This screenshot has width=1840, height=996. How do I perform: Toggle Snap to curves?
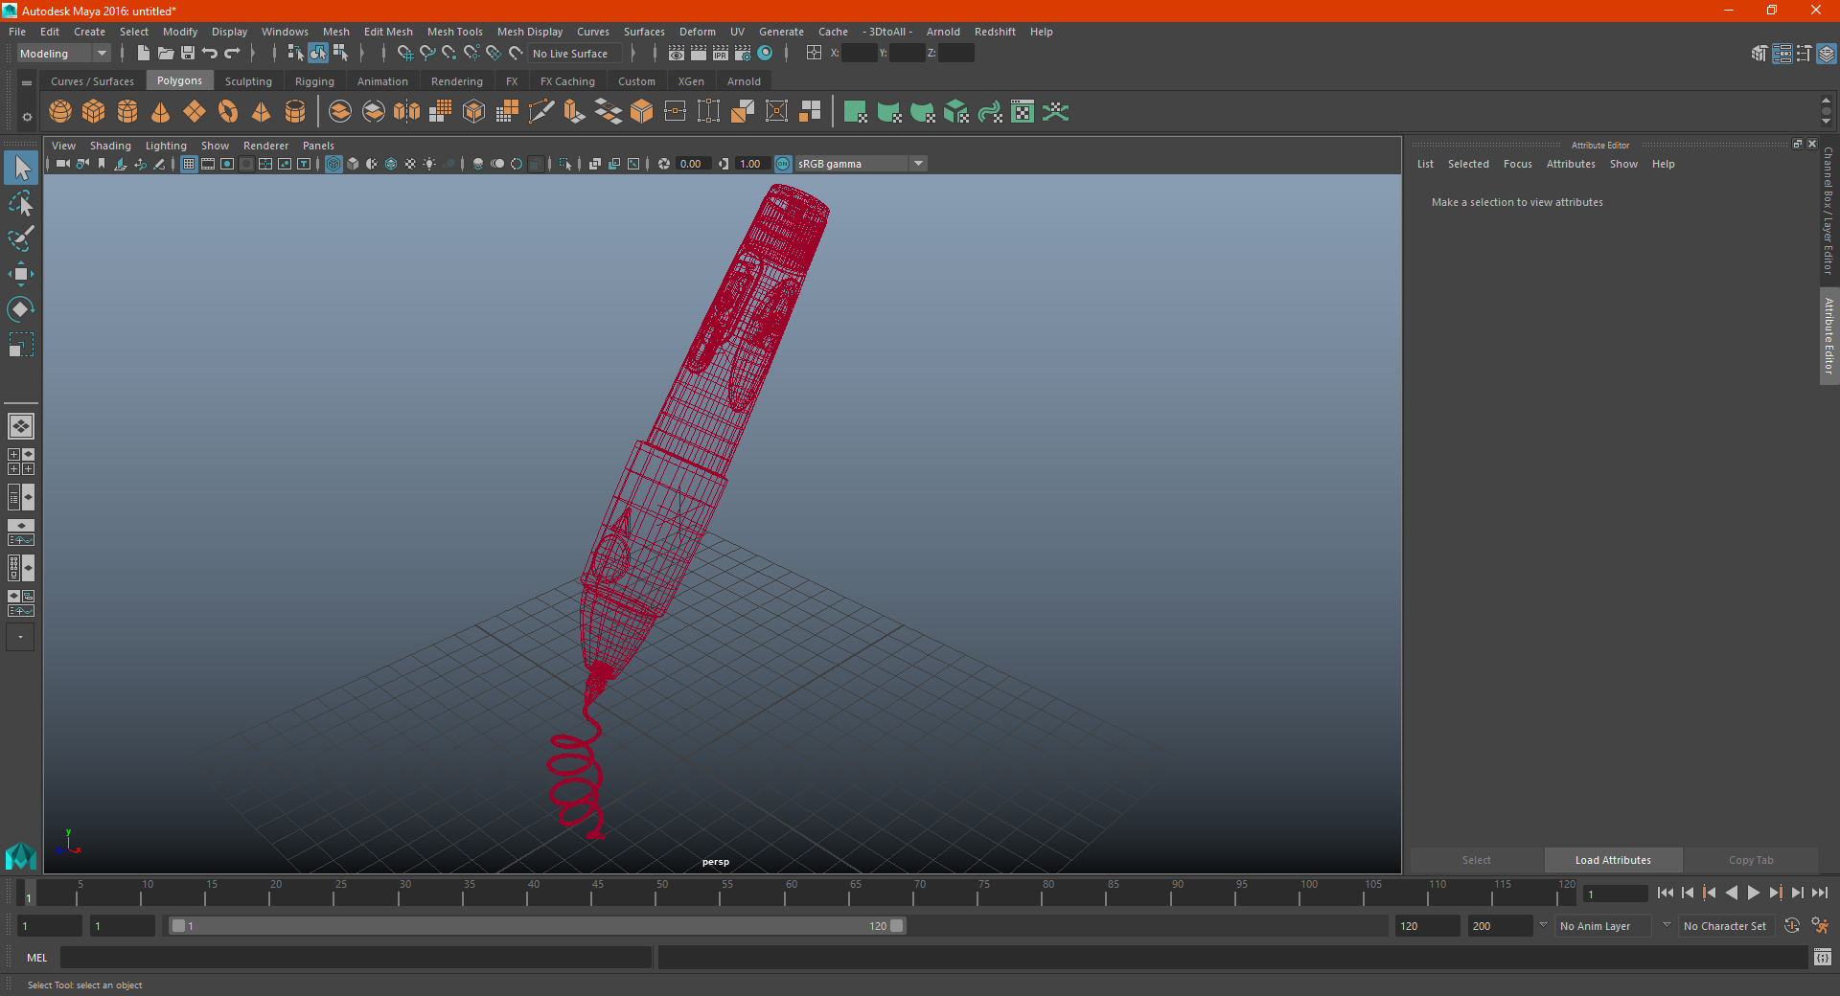(x=427, y=54)
